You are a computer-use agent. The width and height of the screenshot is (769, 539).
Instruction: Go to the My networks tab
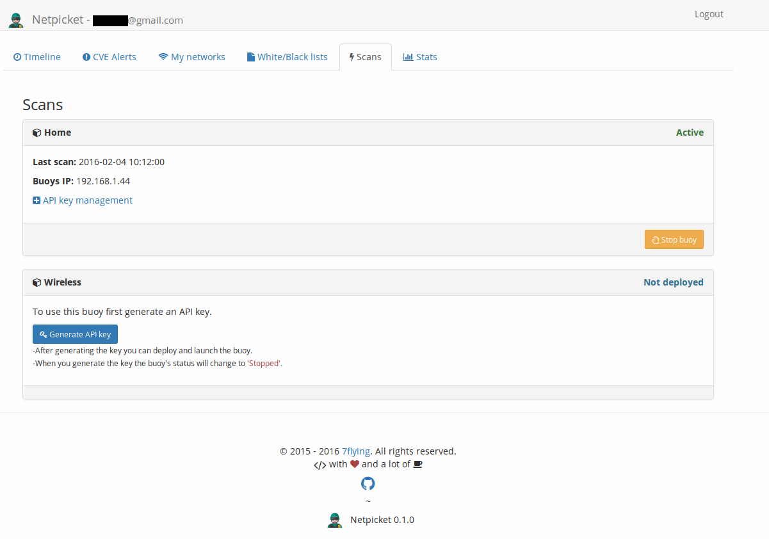click(191, 57)
